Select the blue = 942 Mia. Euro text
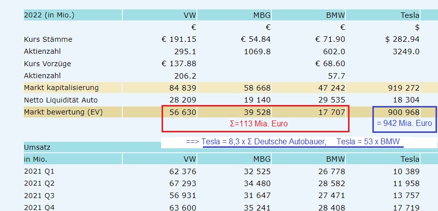 click(x=404, y=123)
